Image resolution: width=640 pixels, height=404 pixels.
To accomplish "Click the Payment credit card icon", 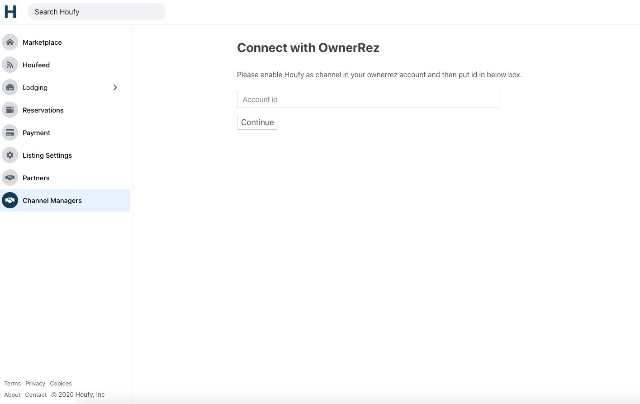I will pyautogui.click(x=10, y=132).
